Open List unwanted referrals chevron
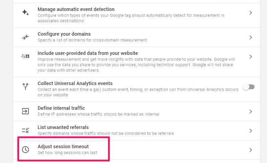Viewport: 267px width, 163px height. pos(251,130)
